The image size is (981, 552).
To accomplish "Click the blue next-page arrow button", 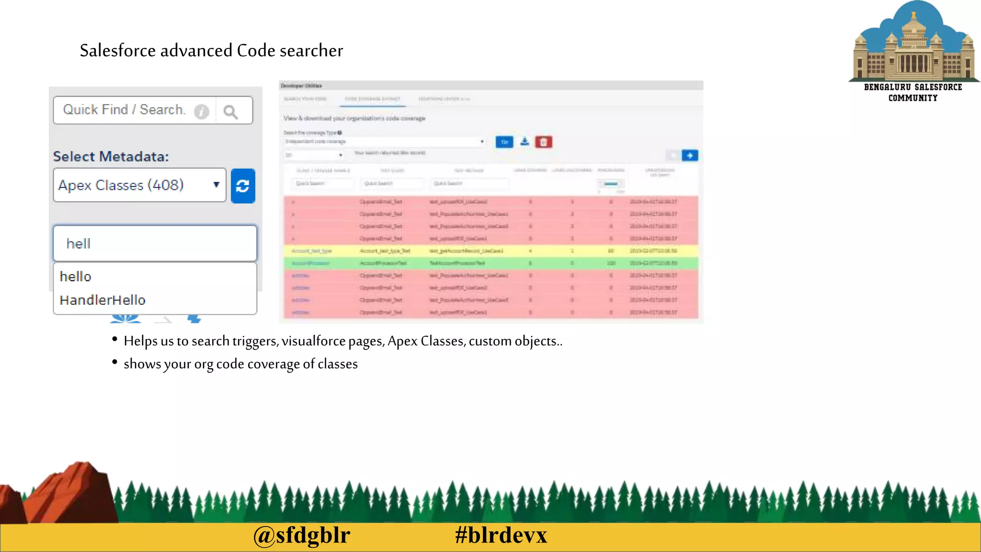I will pyautogui.click(x=690, y=155).
